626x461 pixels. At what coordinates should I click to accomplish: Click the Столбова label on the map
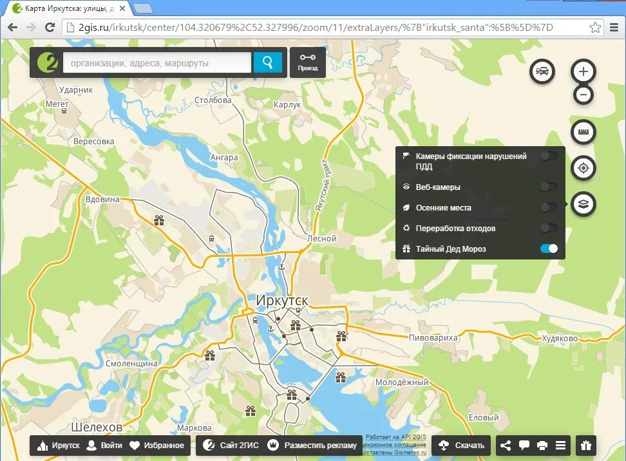point(213,100)
